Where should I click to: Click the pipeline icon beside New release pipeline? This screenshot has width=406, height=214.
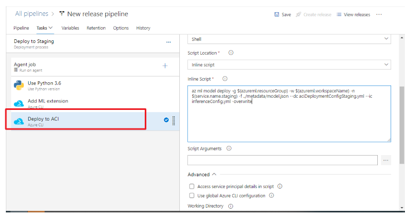point(62,13)
